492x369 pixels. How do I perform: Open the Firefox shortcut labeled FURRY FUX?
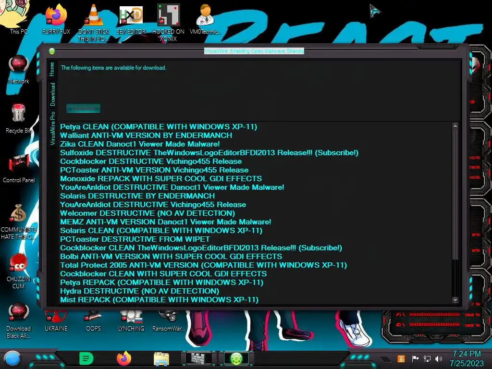click(56, 19)
